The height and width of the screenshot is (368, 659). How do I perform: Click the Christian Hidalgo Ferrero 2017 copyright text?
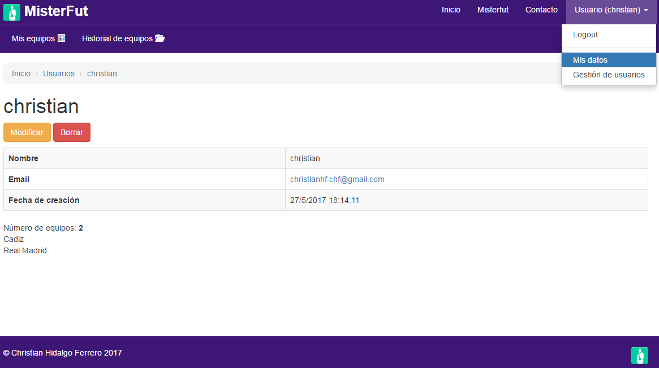[63, 353]
